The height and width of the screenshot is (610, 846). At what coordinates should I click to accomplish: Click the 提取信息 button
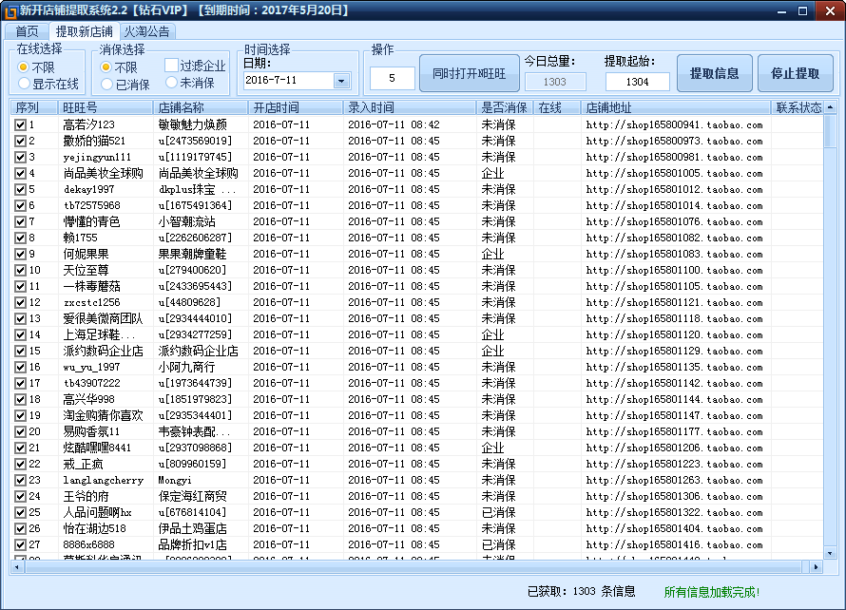point(715,73)
